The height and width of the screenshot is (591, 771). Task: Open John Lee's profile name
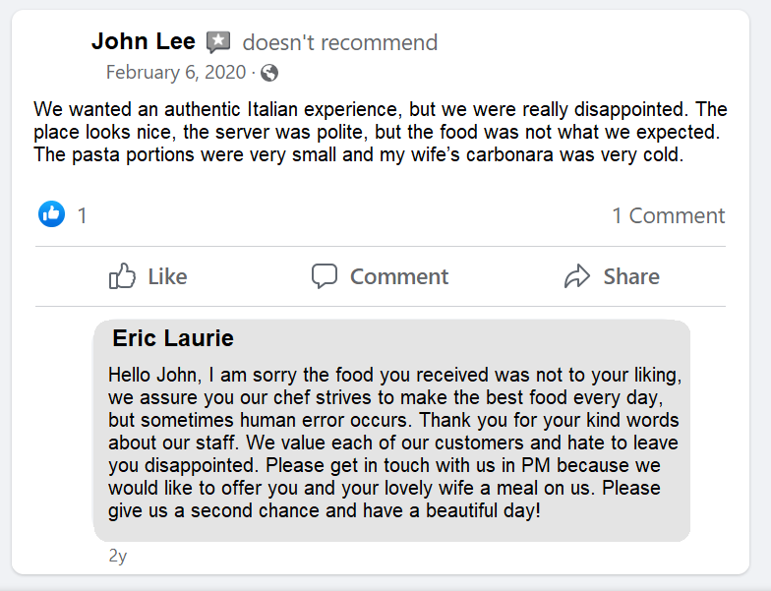coord(144,42)
